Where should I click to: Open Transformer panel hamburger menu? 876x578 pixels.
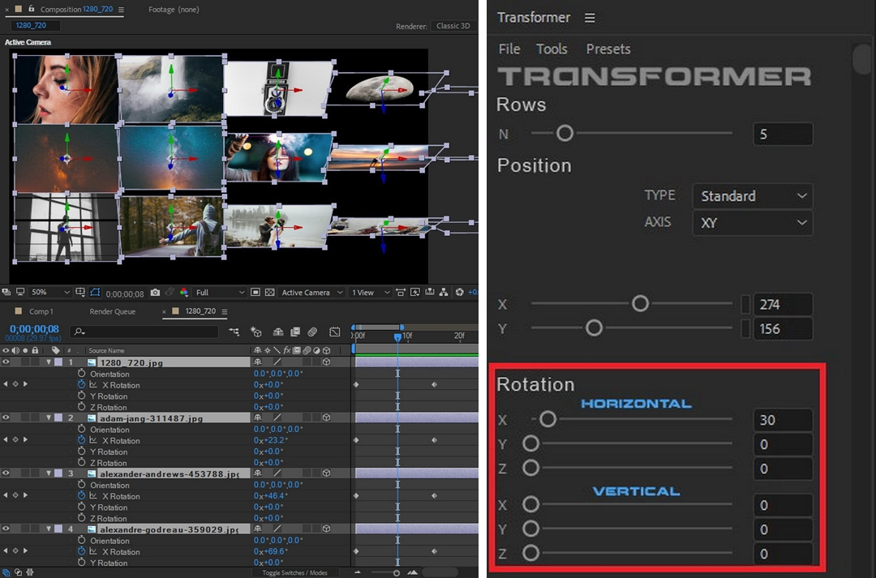(590, 18)
